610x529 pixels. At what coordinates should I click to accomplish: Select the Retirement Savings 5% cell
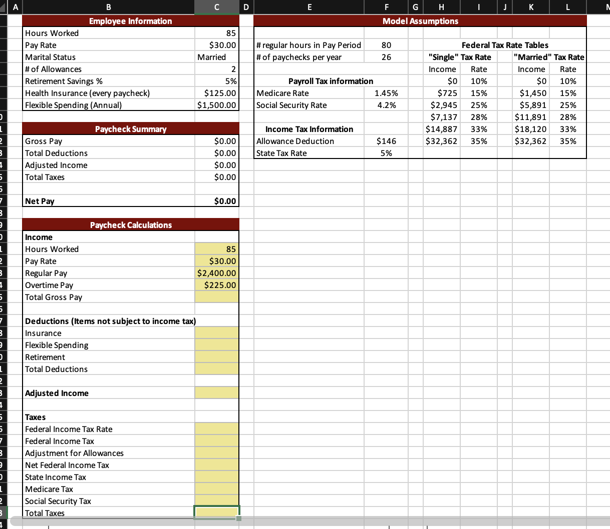pyautogui.click(x=216, y=81)
